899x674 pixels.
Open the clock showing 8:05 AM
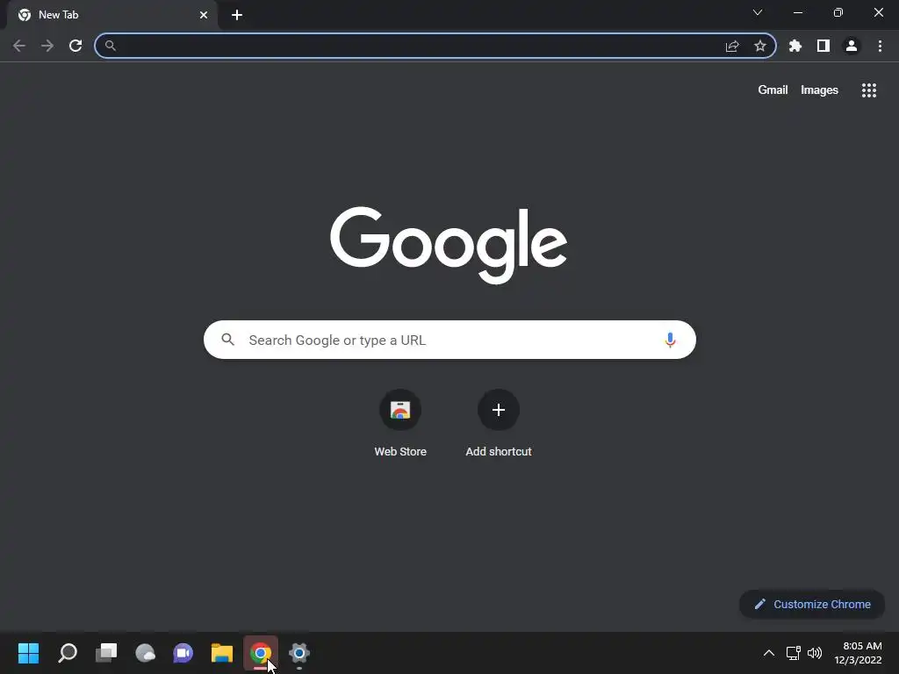point(858,653)
